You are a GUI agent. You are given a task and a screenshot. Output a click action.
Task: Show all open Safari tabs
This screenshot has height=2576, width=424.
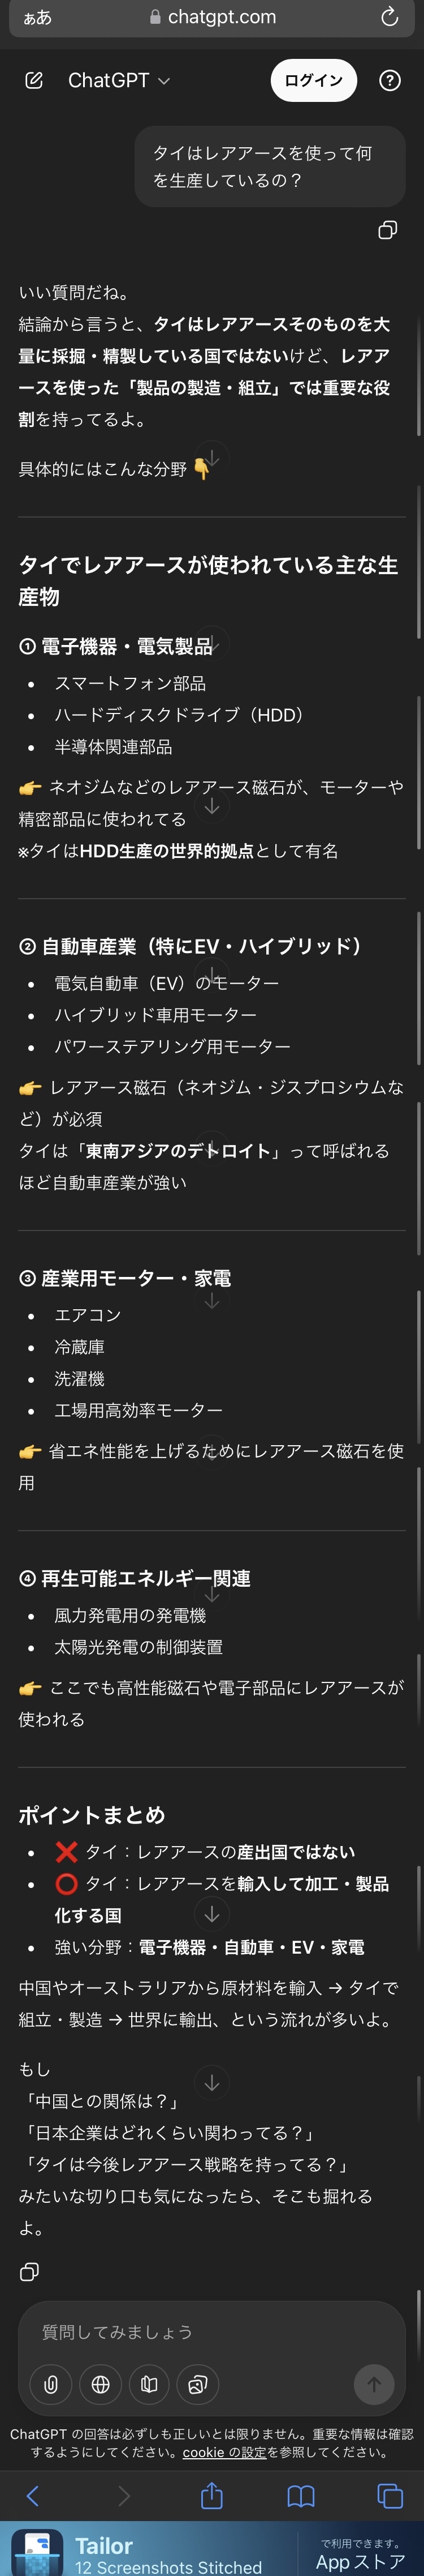(390, 2496)
